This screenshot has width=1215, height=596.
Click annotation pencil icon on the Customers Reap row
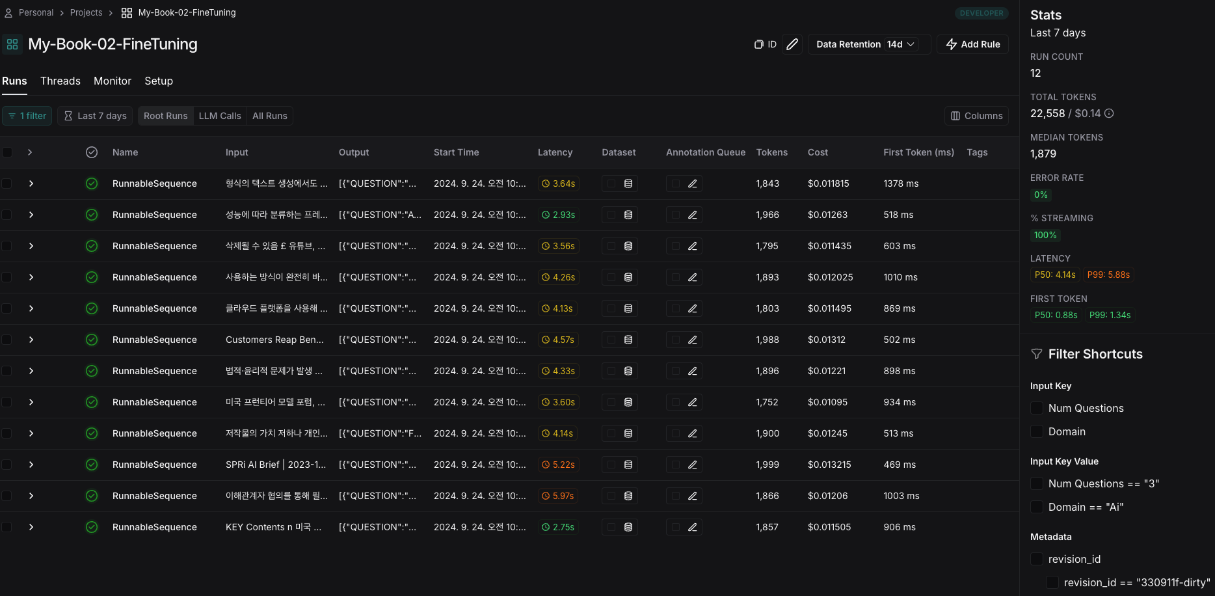point(693,340)
